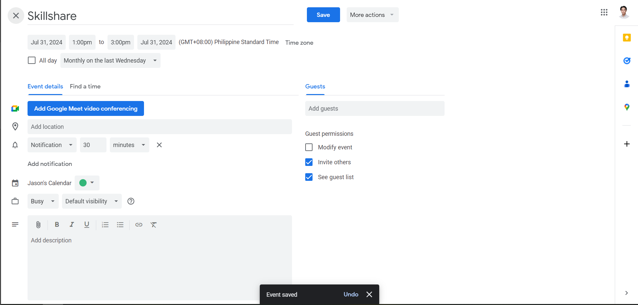Toggle underline formatting in description

point(87,225)
